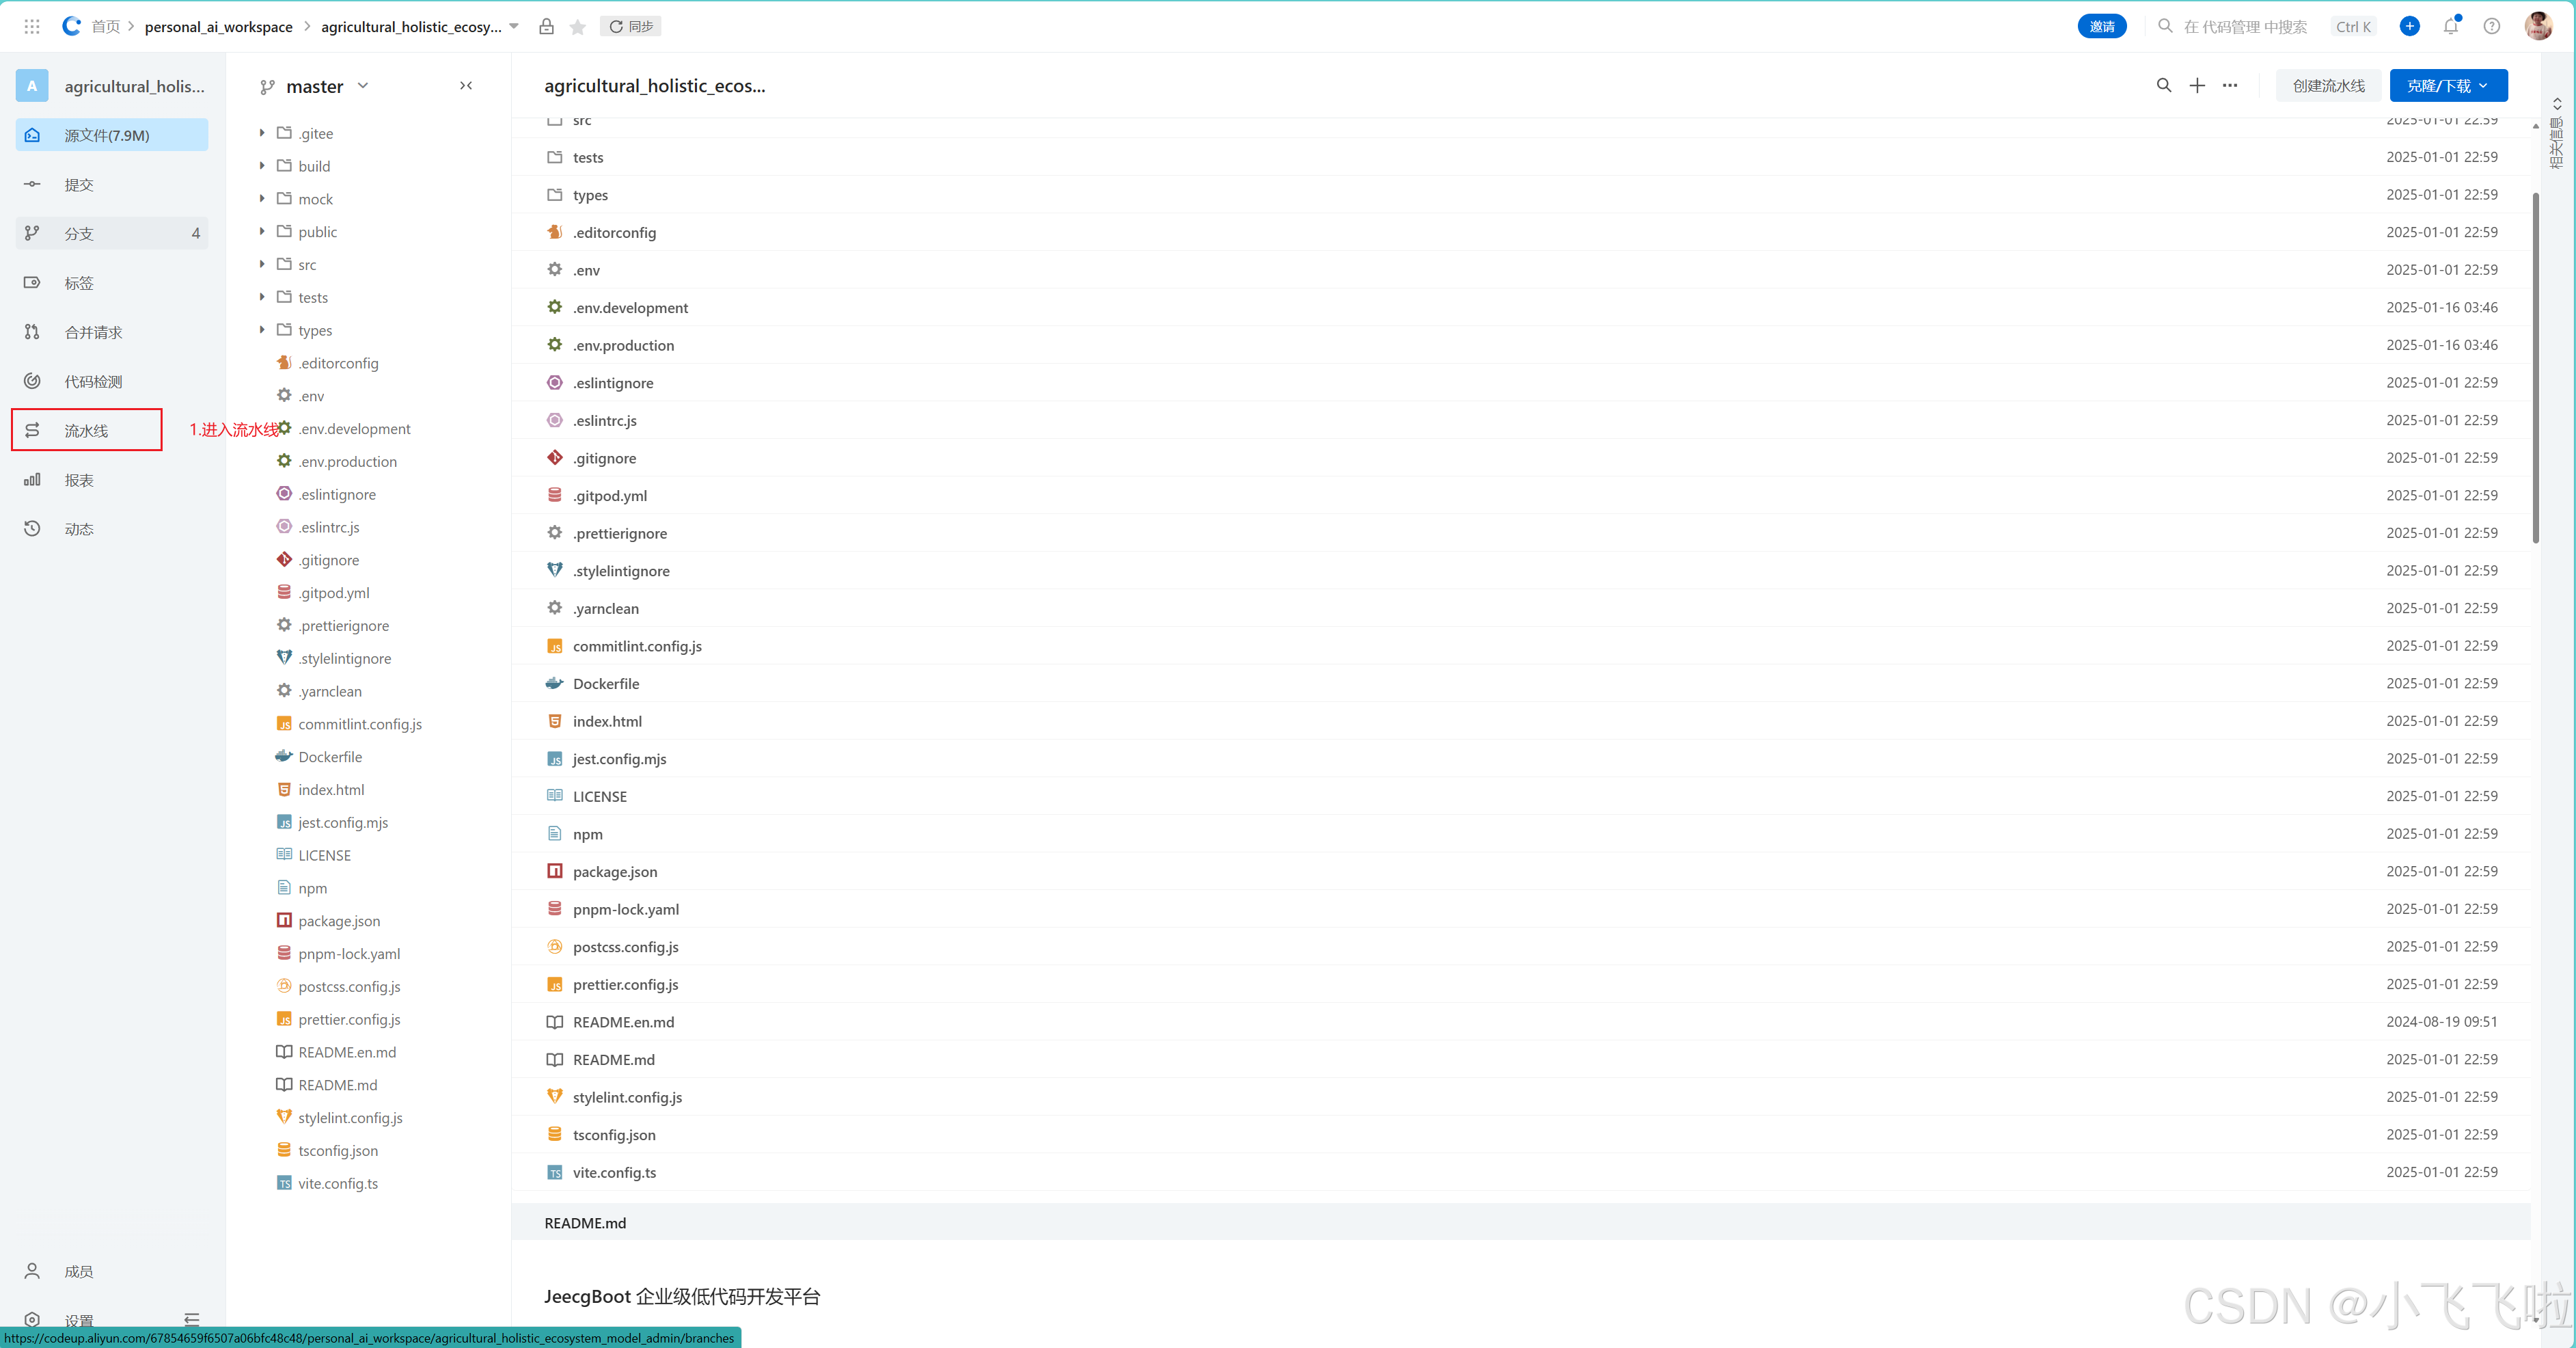
Task: Open the app grid launcher icon
Action: pos(32,27)
